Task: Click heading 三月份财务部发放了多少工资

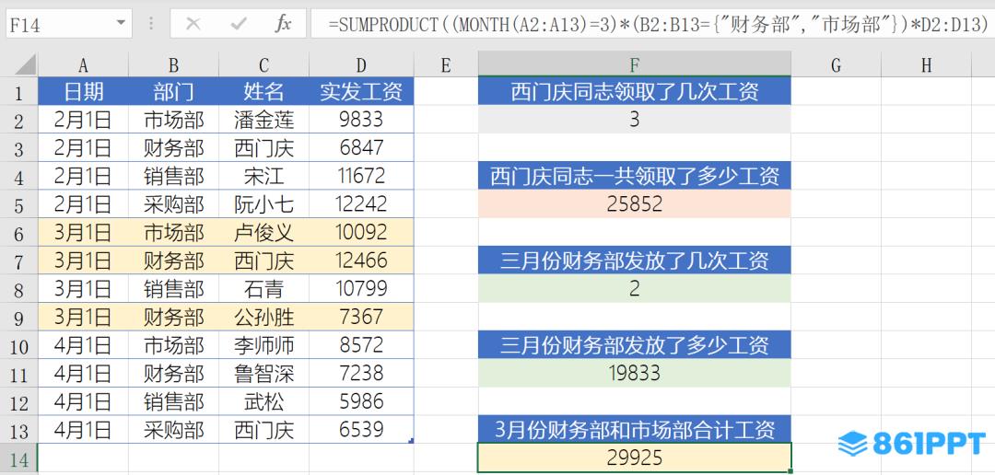Action: [635, 345]
